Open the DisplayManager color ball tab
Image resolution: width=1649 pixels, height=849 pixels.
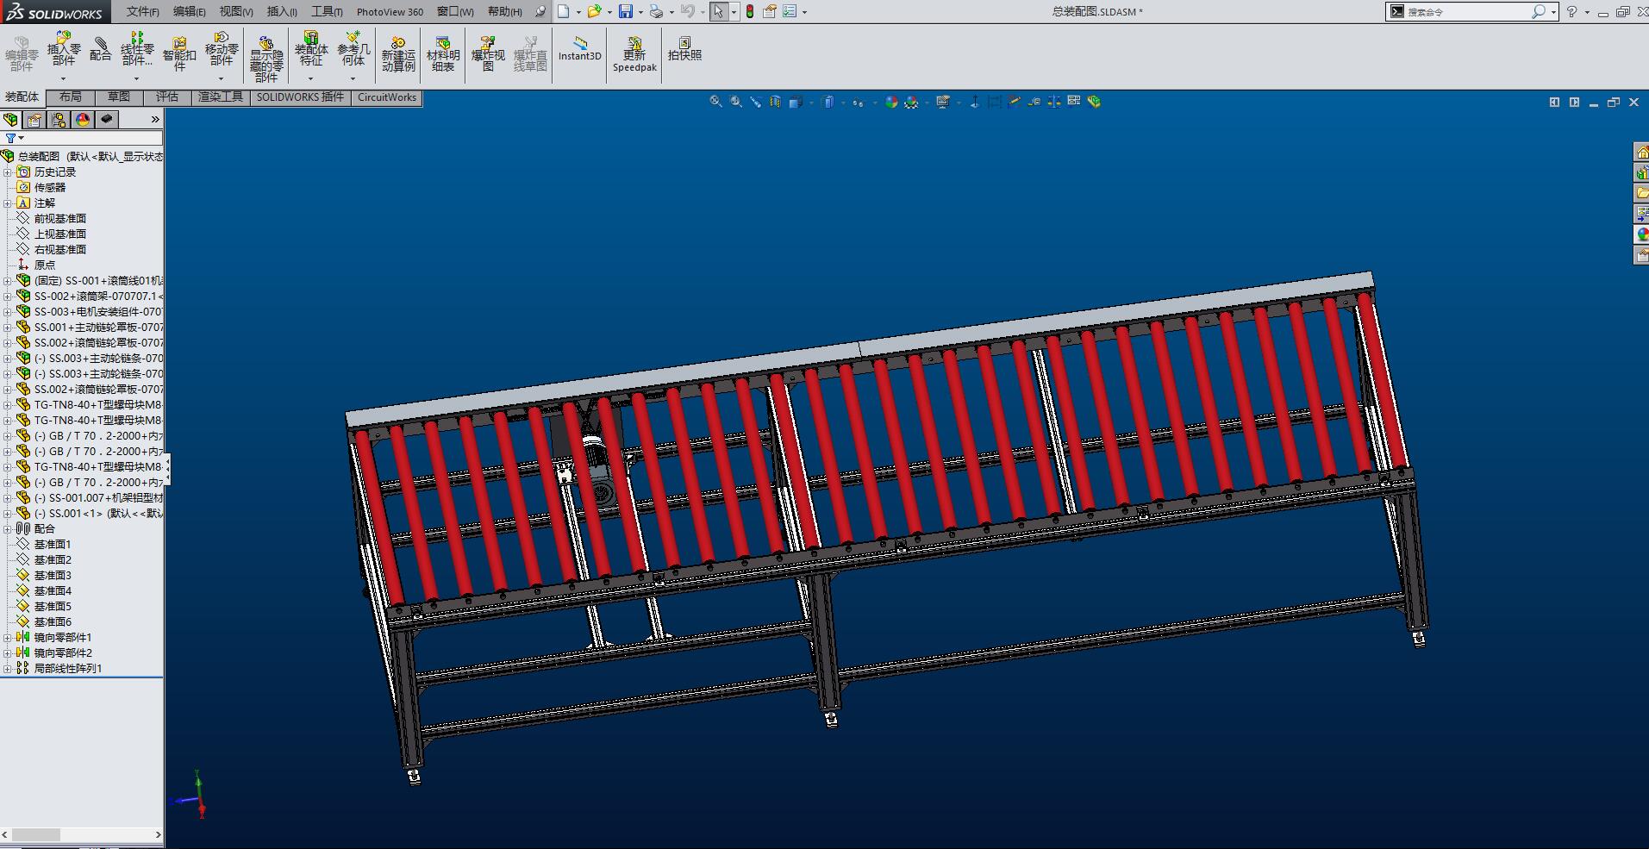pos(83,120)
